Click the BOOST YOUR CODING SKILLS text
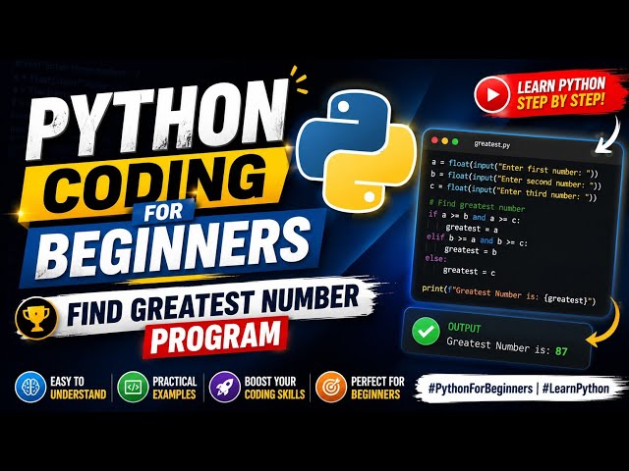Screen dimensions: 629x471 274,388
